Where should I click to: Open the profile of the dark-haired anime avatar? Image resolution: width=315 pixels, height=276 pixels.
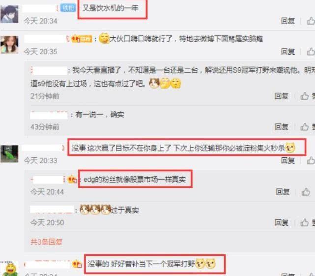coord(9,14)
